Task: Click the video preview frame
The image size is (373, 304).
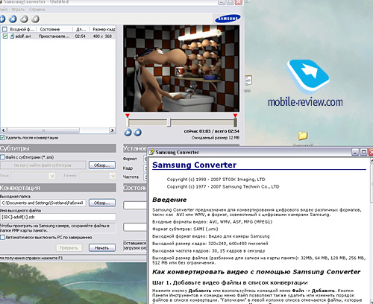Action: tap(181, 69)
